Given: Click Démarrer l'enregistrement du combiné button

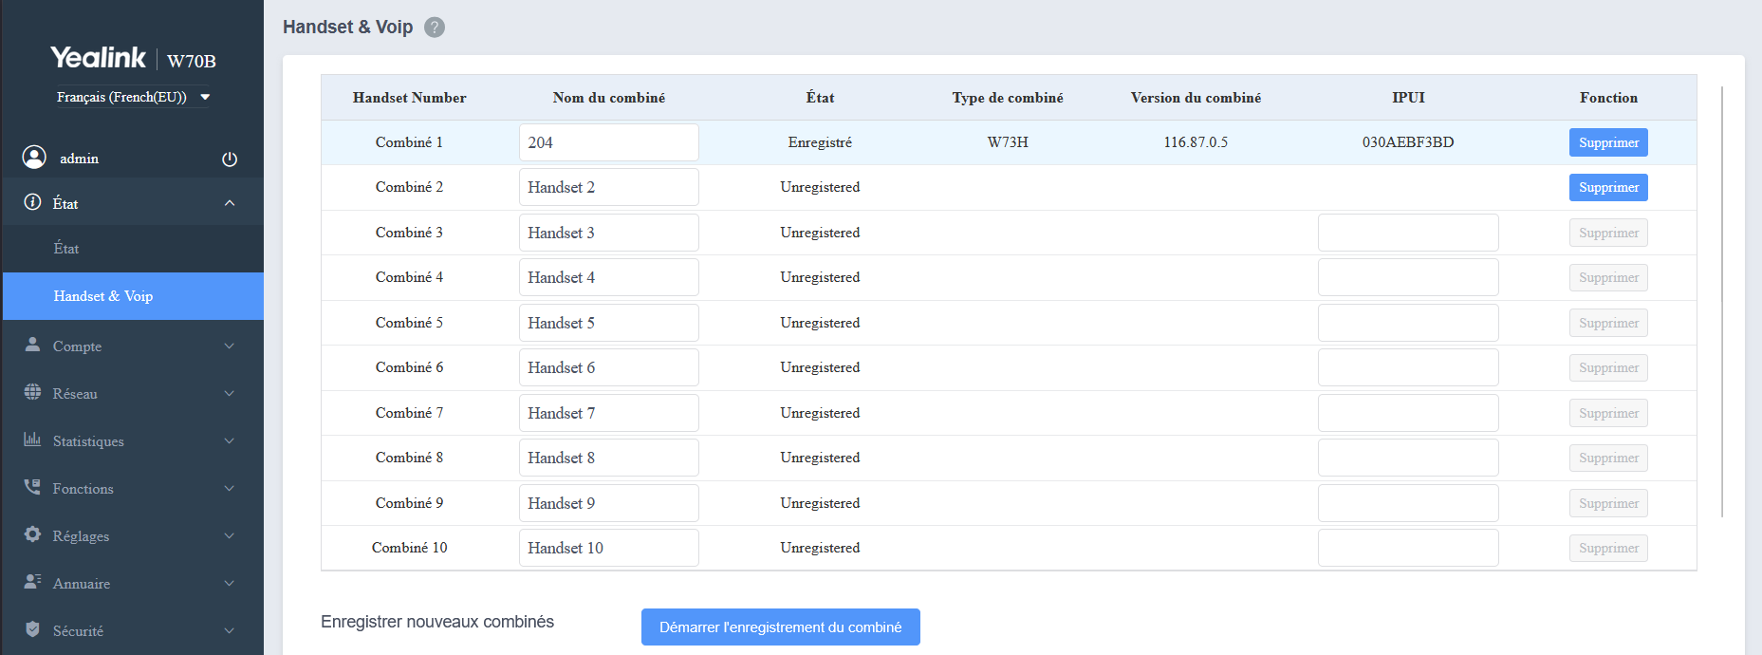Looking at the screenshot, I should point(780,627).
